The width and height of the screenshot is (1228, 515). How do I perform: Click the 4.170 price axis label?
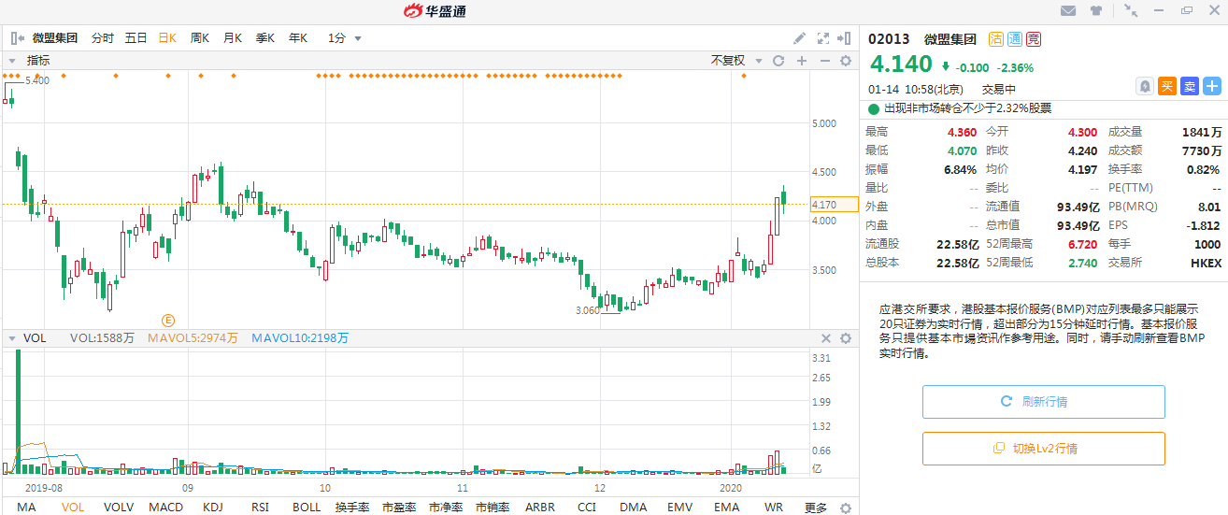click(834, 205)
